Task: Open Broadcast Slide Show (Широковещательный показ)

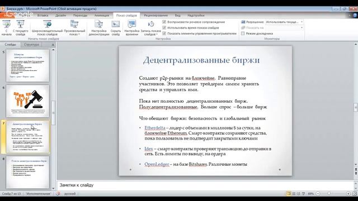Action: (47, 28)
